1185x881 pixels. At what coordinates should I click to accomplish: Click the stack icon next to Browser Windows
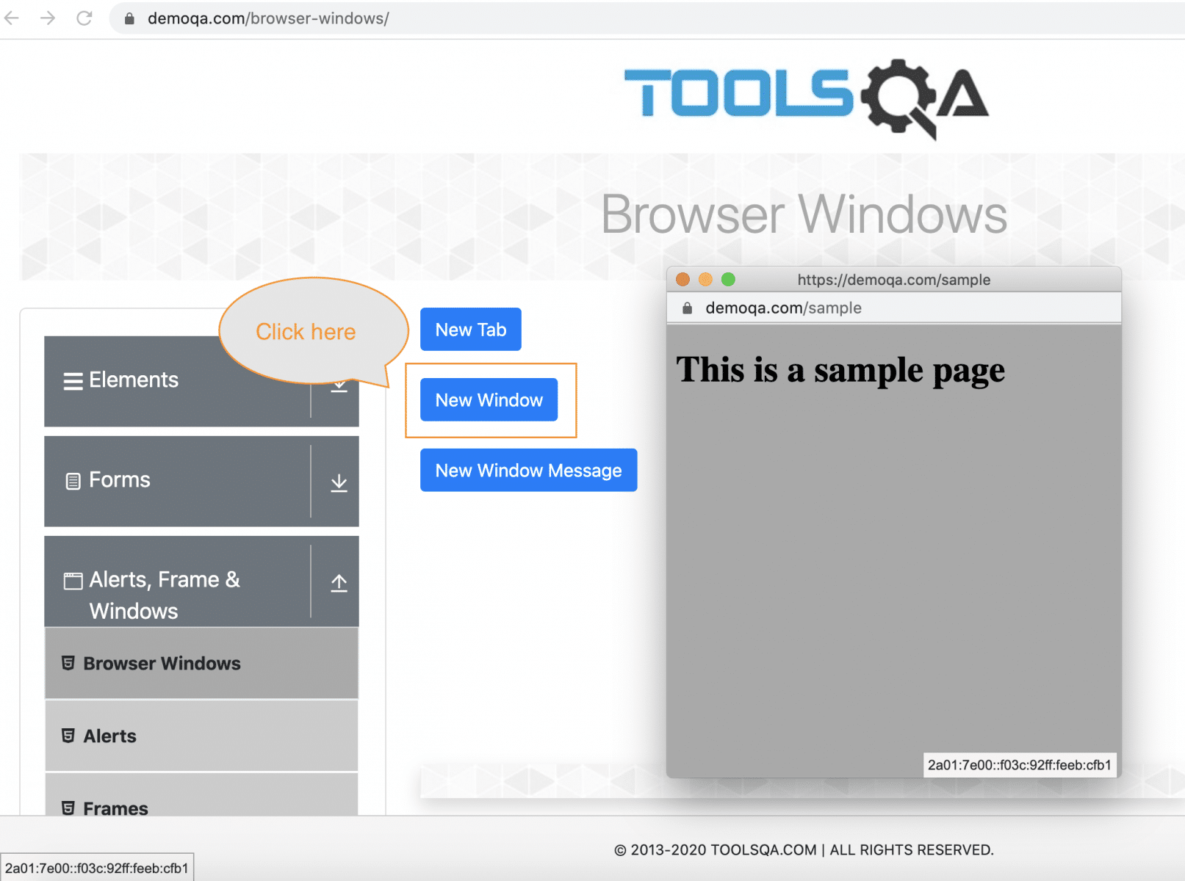[x=68, y=663]
